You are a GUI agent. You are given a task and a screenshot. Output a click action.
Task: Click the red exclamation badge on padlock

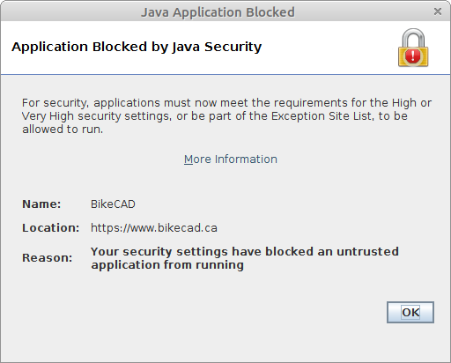coord(413,56)
